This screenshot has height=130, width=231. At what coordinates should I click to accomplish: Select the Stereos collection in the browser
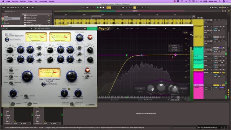point(6,23)
